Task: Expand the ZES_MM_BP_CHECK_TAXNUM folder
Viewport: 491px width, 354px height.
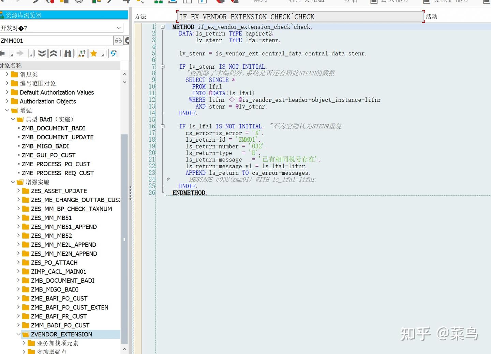Action: pyautogui.click(x=18, y=209)
